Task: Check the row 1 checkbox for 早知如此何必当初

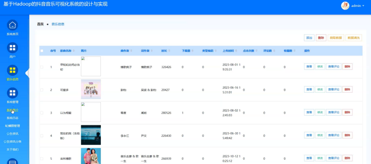Action: click(x=42, y=67)
